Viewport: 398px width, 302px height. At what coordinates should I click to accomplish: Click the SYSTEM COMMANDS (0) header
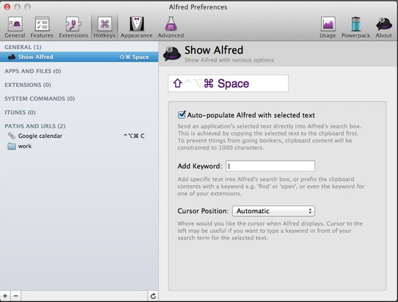click(x=40, y=98)
